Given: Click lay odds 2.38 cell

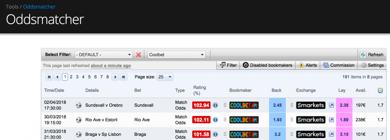Looking at the screenshot, I should (344, 105).
